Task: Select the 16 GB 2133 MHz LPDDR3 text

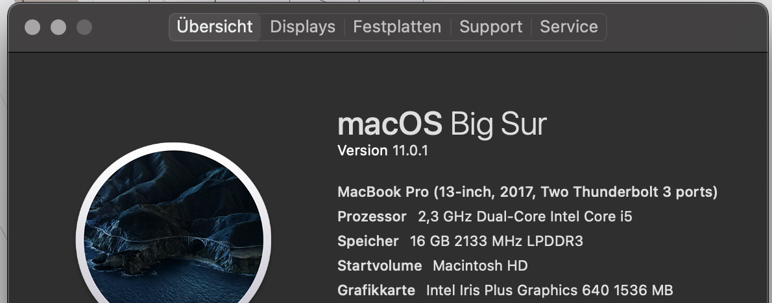Action: click(496, 241)
